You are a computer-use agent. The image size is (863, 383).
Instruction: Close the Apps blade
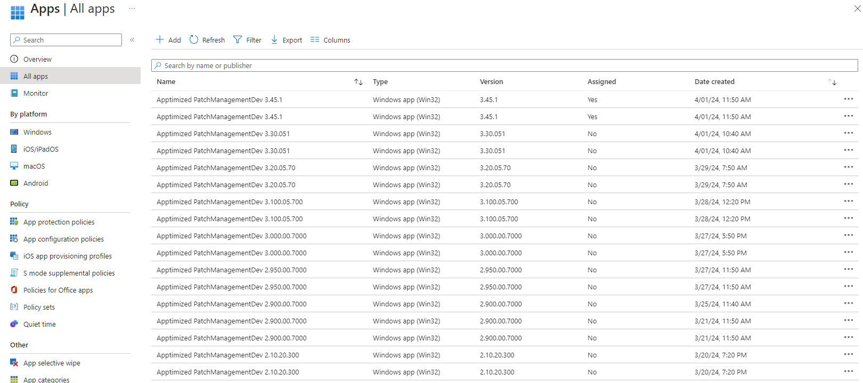click(857, 9)
